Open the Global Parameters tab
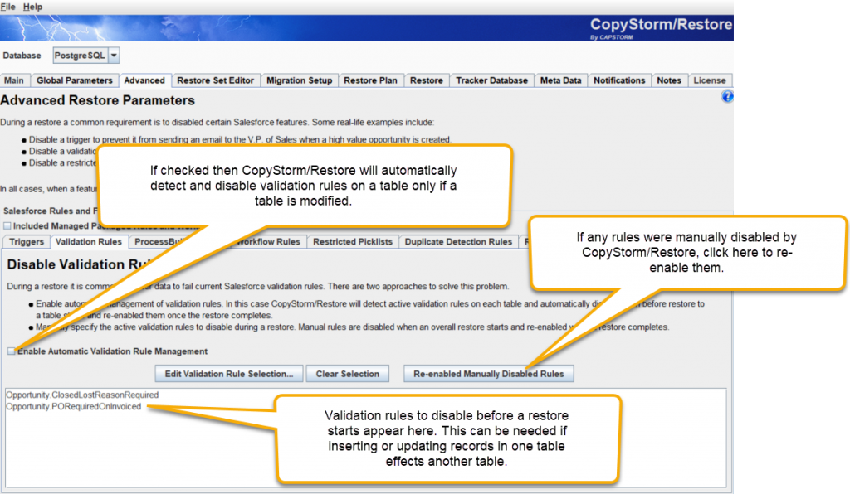This screenshot has height=494, width=850. [x=74, y=80]
